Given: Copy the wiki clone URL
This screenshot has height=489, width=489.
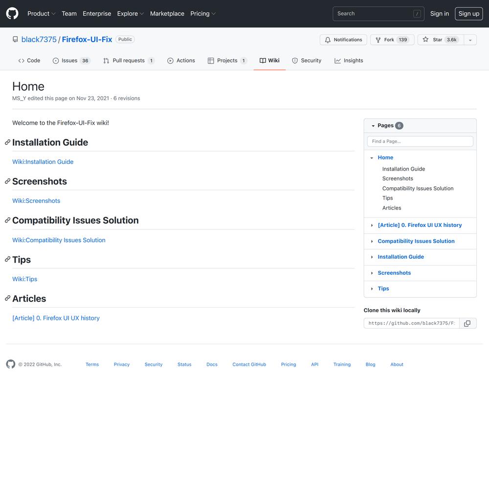Looking at the screenshot, I should click(x=467, y=323).
